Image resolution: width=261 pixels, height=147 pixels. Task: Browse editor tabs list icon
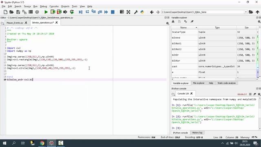(x=2, y=23)
